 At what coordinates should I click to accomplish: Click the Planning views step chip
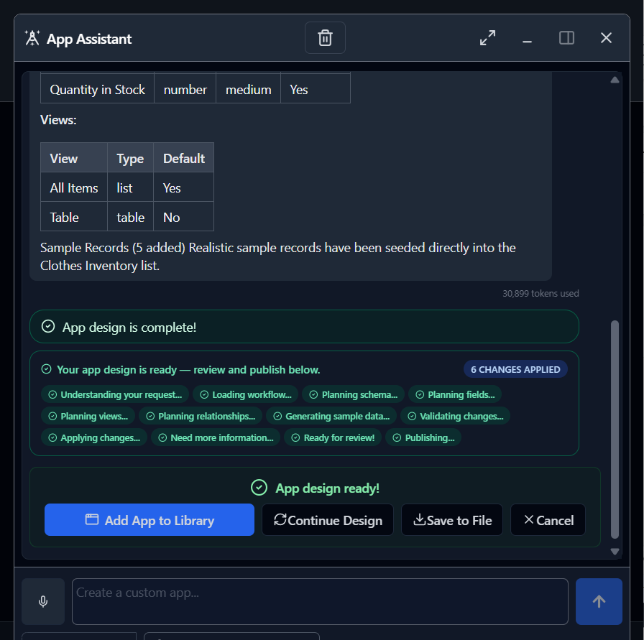88,416
